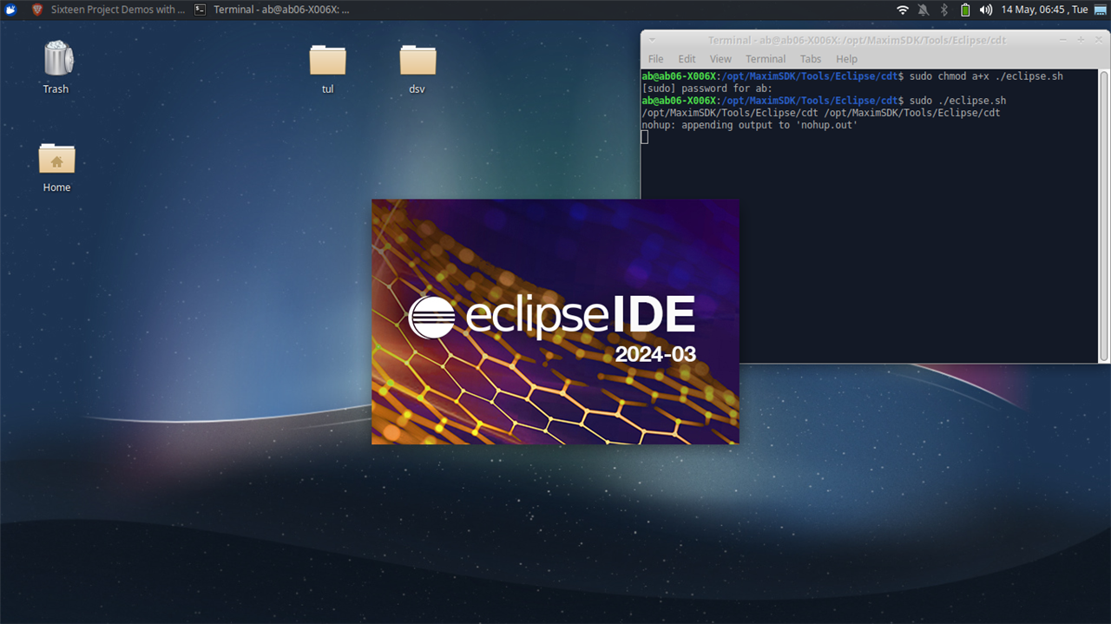Expand the Terminal menu in menu bar
This screenshot has height=624, width=1111.
766,59
